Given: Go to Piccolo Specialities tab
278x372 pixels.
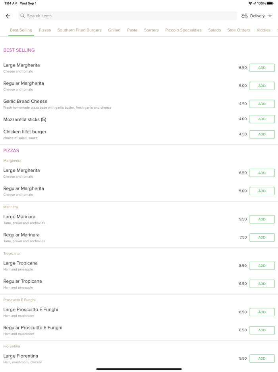Looking at the screenshot, I should tap(183, 30).
